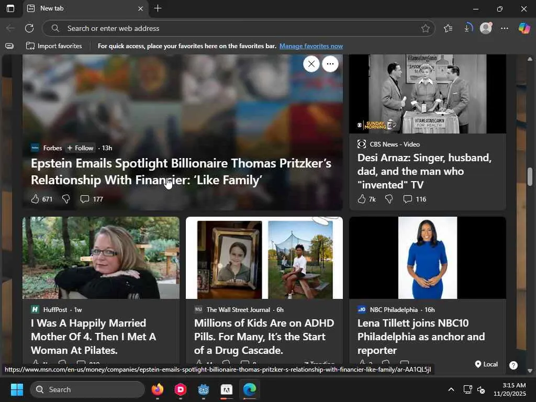Open a new tab with plus button
Screen dimensions: 536x402
tap(158, 8)
